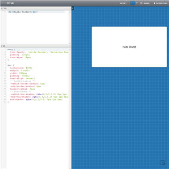Click the Share button
Image resolution: width=169 pixels, height=169 pixels.
[x=145, y=3]
